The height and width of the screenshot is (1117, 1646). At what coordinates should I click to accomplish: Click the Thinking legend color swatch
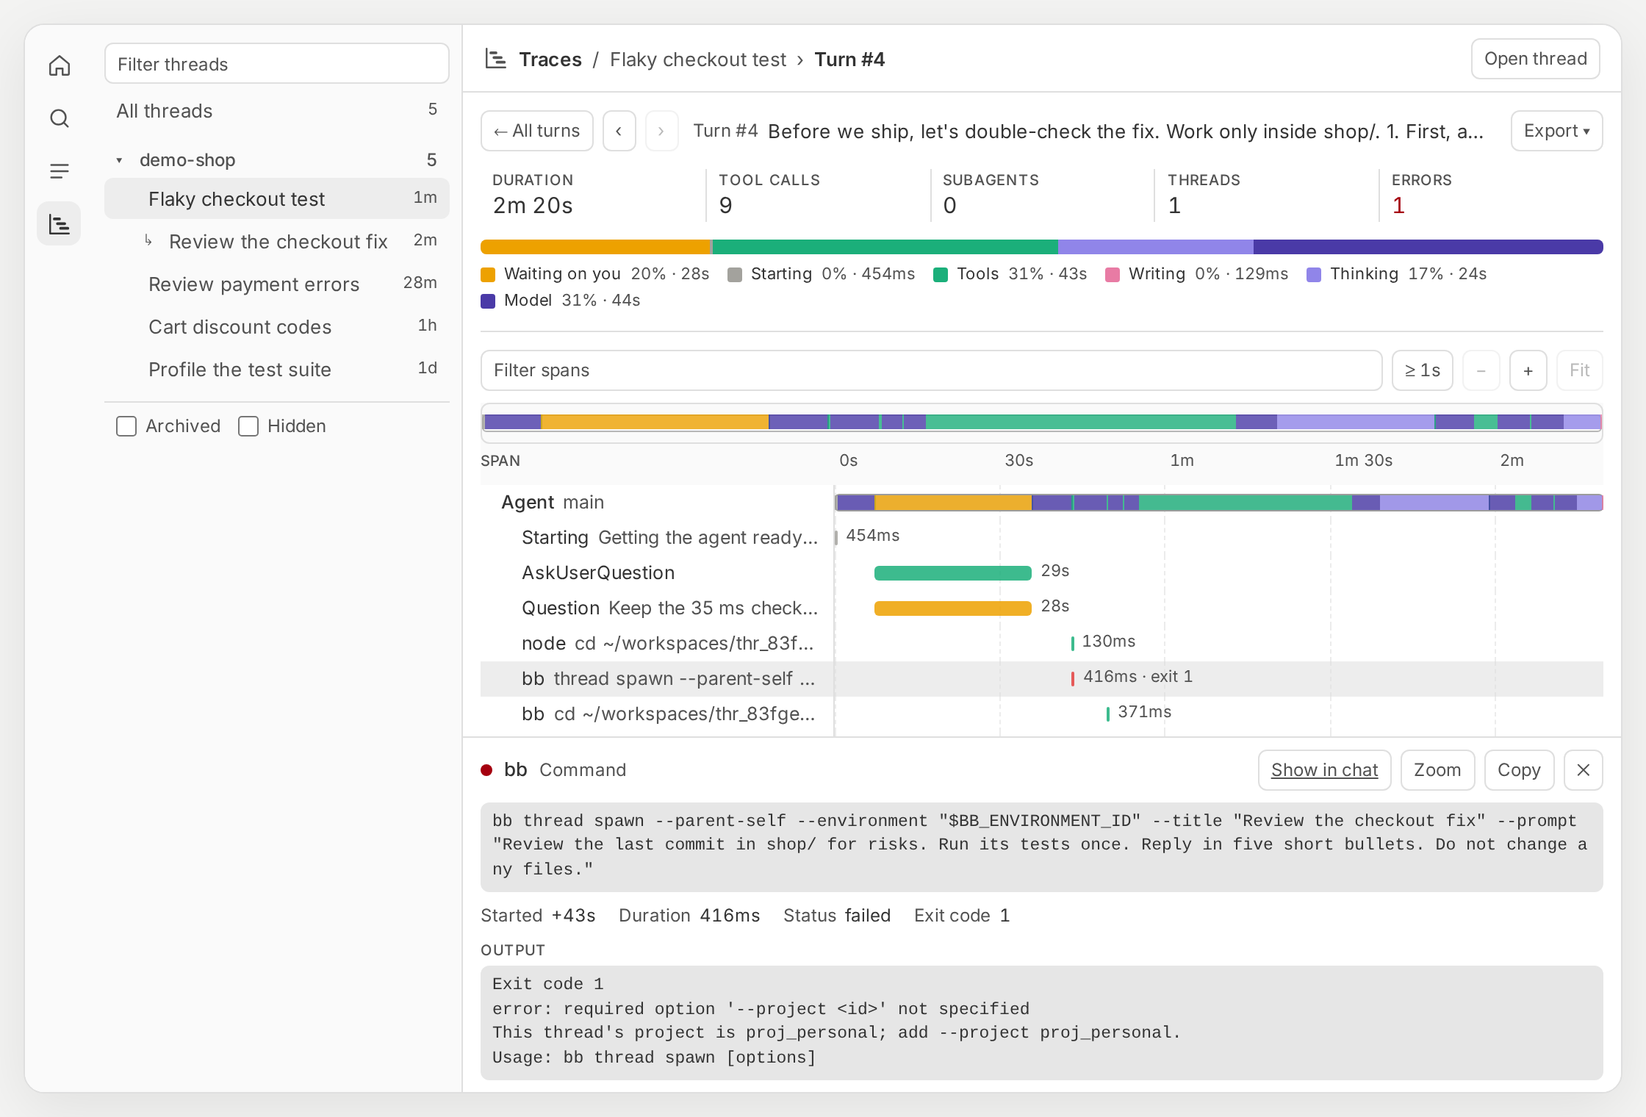click(x=1314, y=275)
